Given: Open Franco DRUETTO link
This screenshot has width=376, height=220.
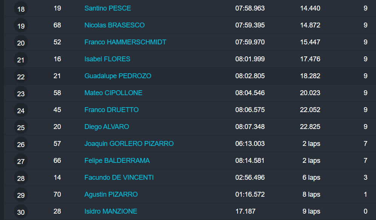Looking at the screenshot, I should point(111,110).
